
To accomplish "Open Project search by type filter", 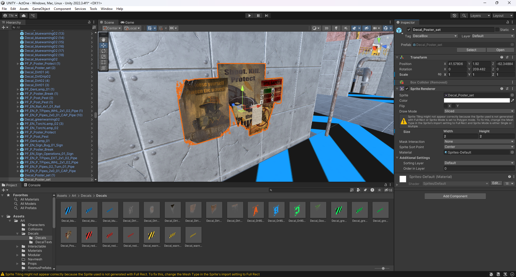I will (359, 190).
